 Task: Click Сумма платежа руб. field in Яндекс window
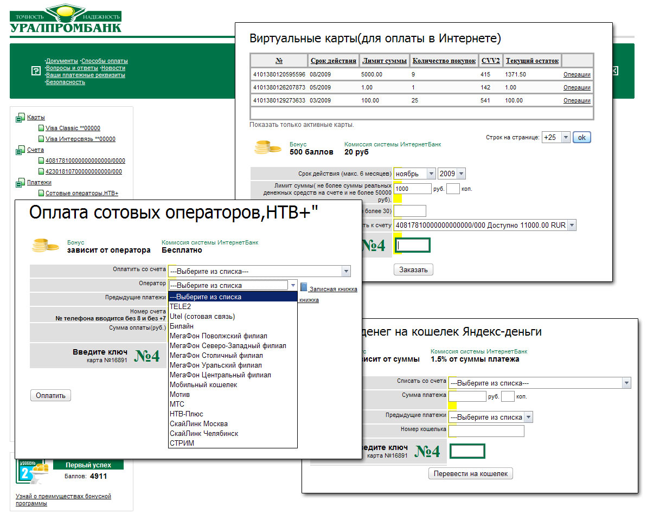point(467,396)
